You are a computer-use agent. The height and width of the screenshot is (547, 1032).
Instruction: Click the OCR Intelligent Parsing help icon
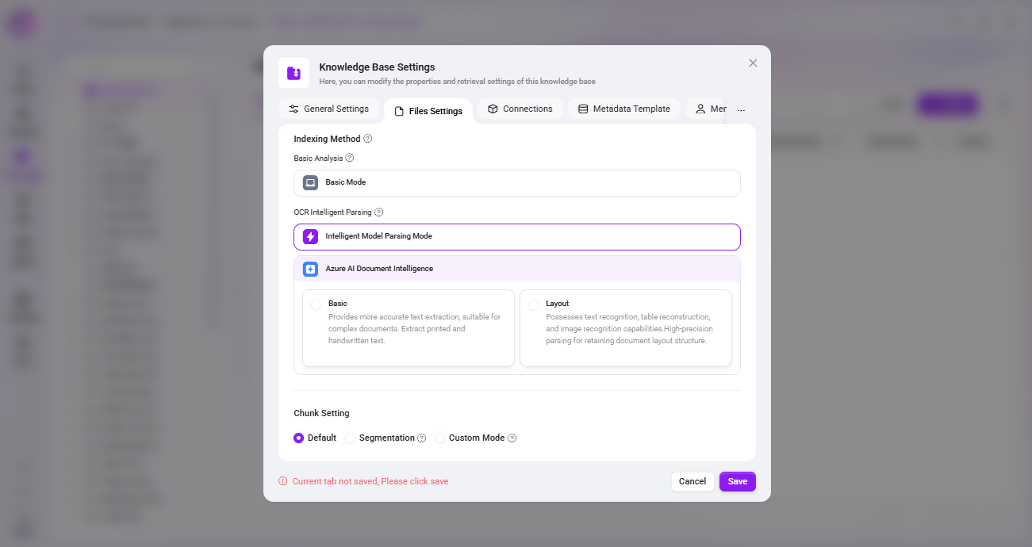click(x=379, y=212)
